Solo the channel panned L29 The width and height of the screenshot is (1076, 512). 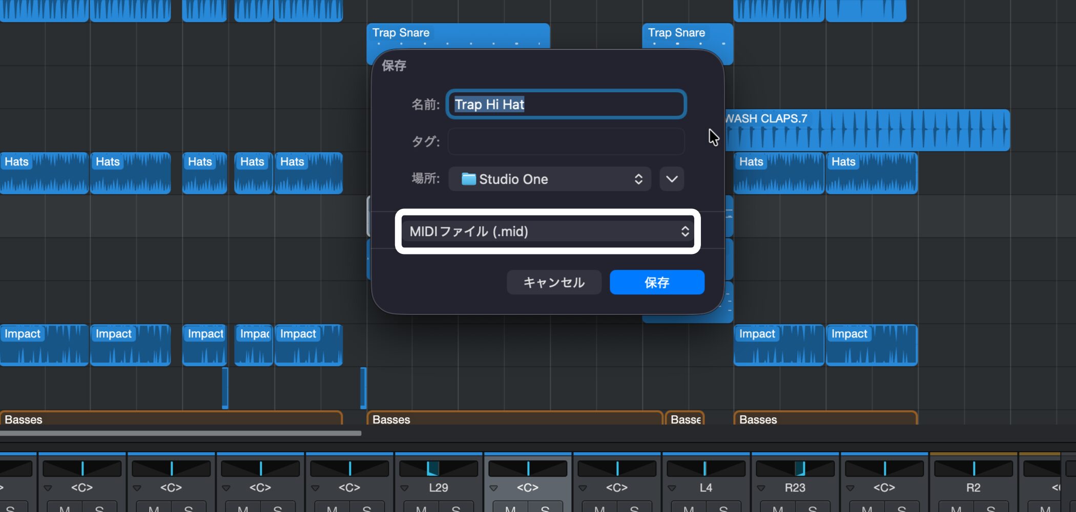456,508
